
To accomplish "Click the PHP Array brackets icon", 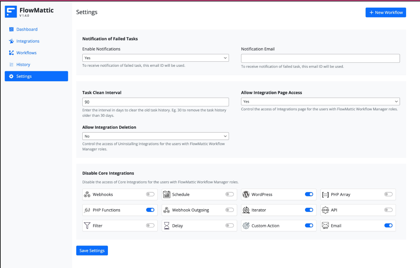I will [325, 194].
